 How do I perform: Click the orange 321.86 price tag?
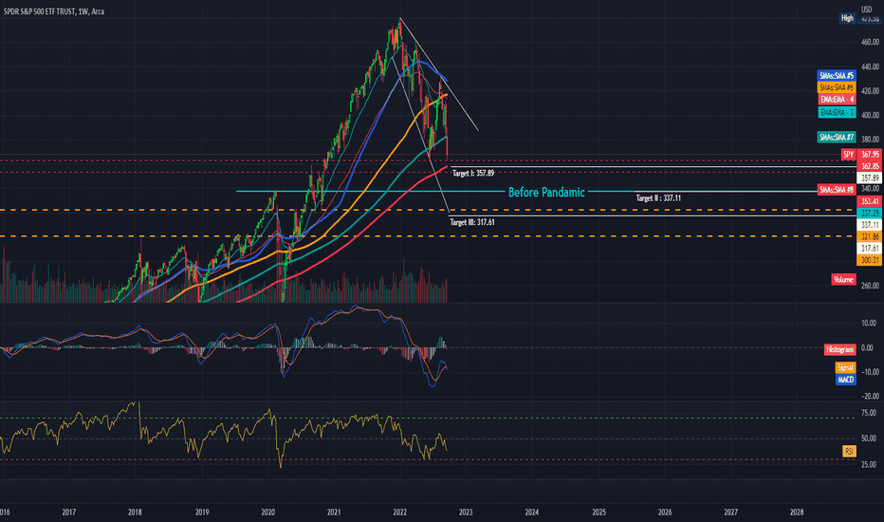pyautogui.click(x=870, y=236)
